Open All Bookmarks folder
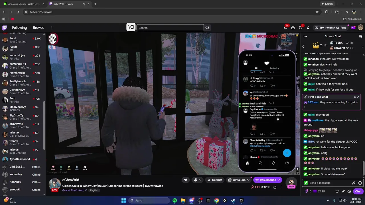This screenshot has height=205, width=365. pyautogui.click(x=352, y=19)
